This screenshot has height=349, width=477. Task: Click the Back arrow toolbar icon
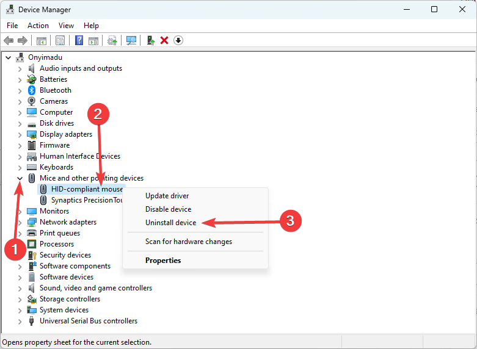pyautogui.click(x=9, y=40)
